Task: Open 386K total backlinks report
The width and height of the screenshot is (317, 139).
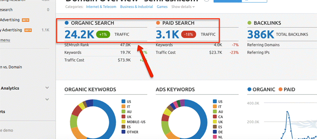Action: [x=260, y=34]
